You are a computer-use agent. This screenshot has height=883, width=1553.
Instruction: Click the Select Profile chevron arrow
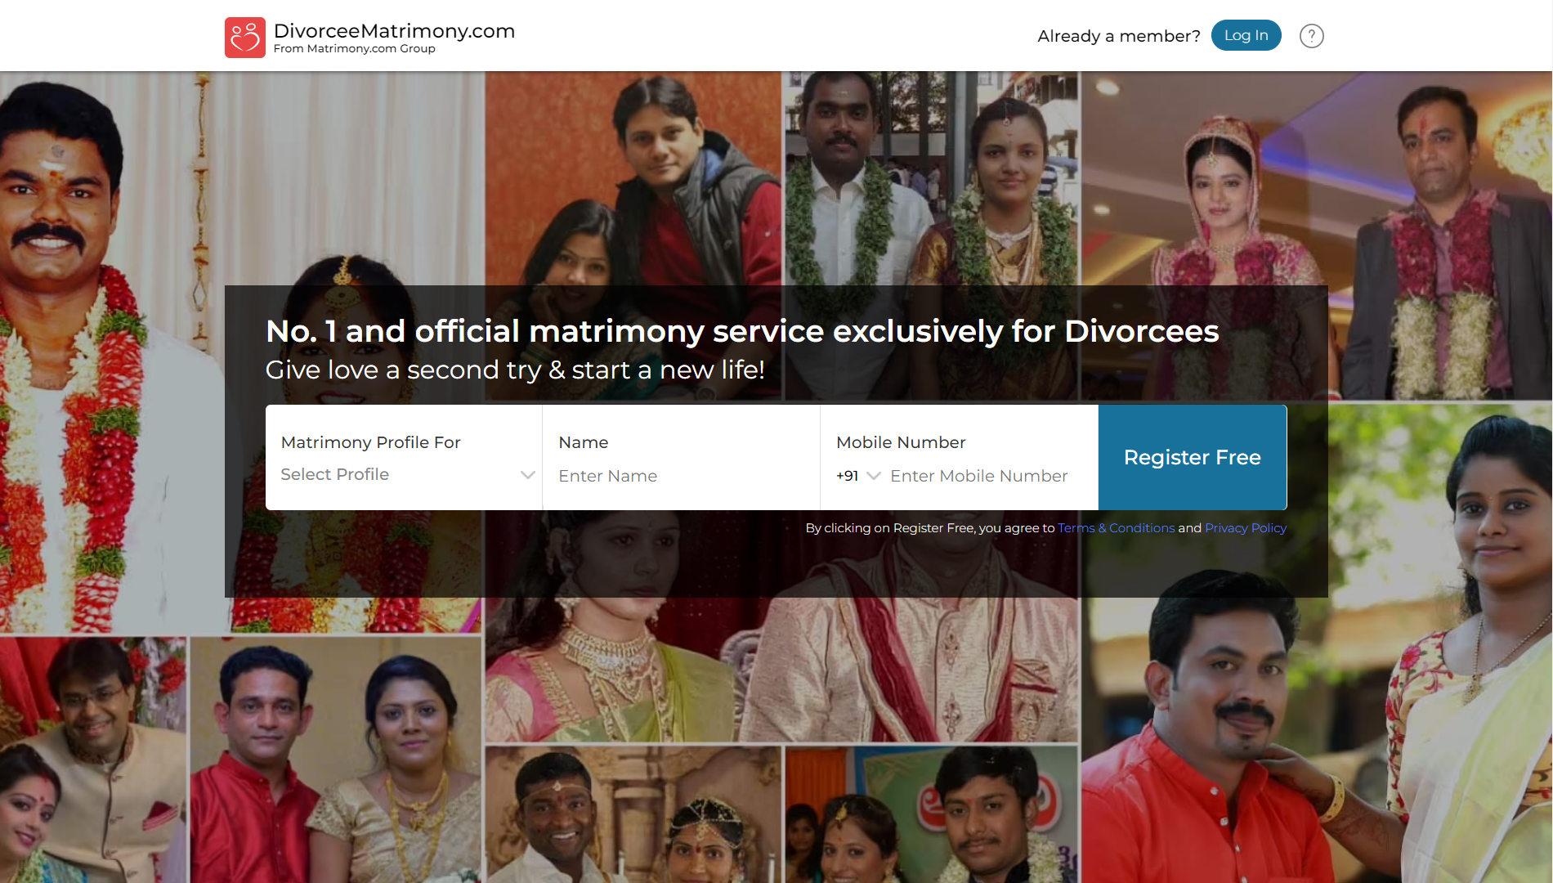(528, 475)
